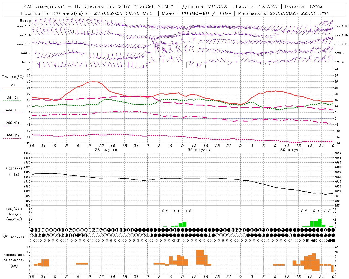
Task: Click the tallest green precipitation bar on 30 августа
Action: click(320, 223)
